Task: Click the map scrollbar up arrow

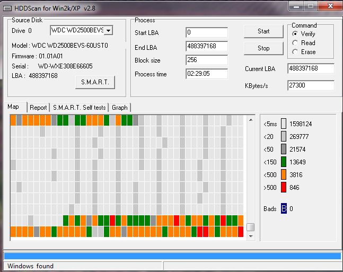Action: (251, 120)
